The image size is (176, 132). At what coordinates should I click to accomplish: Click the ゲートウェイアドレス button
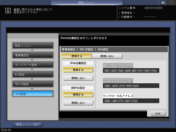(118, 81)
